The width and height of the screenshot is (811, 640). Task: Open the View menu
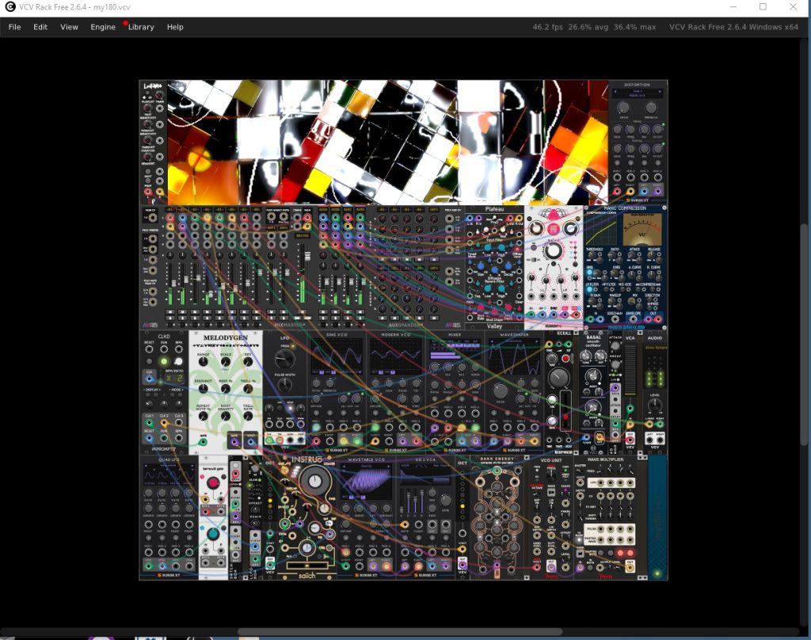[69, 27]
